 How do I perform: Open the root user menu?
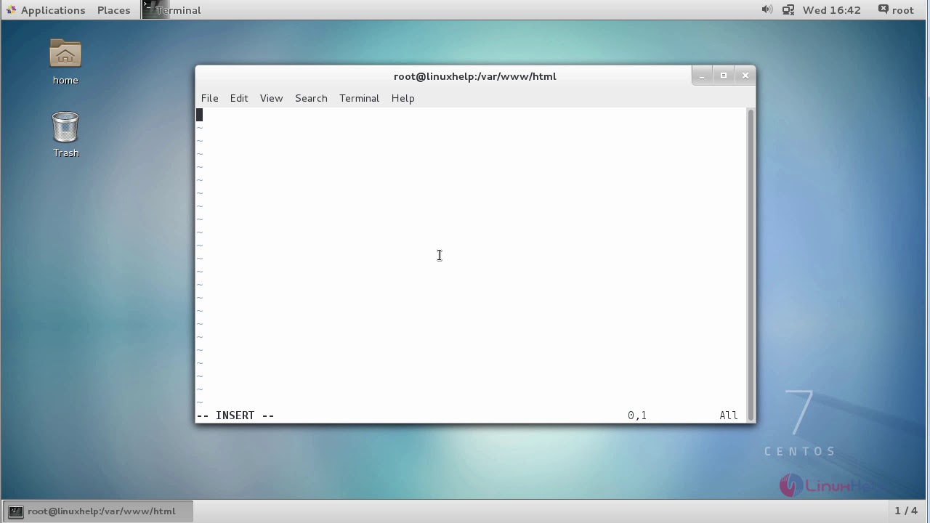897,10
